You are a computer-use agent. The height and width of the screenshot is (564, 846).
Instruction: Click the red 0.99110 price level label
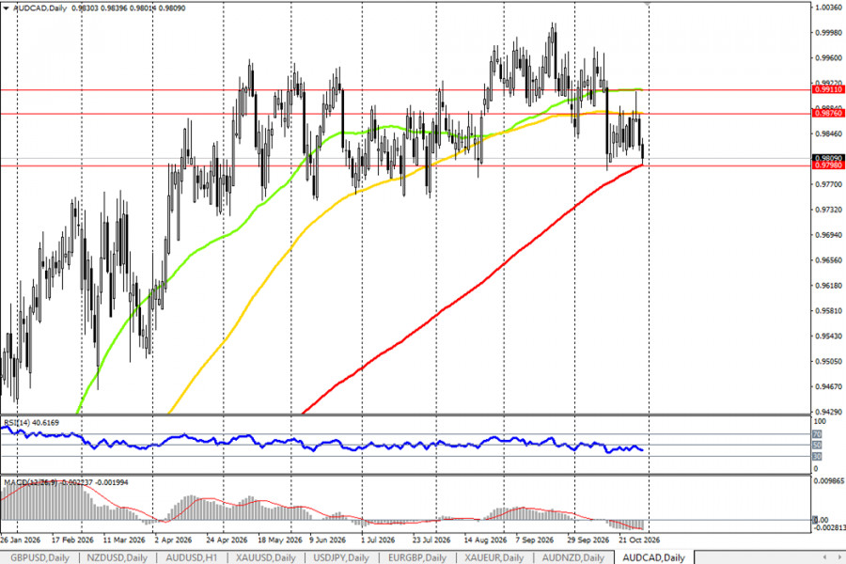click(x=828, y=89)
